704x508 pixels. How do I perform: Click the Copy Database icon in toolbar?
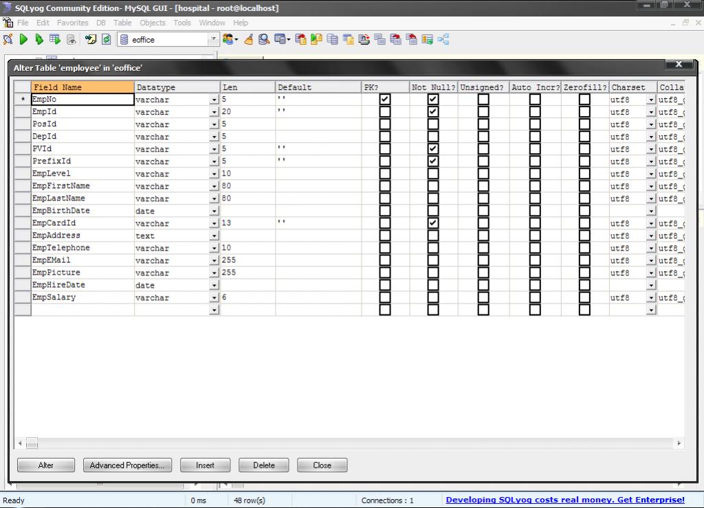(331, 39)
